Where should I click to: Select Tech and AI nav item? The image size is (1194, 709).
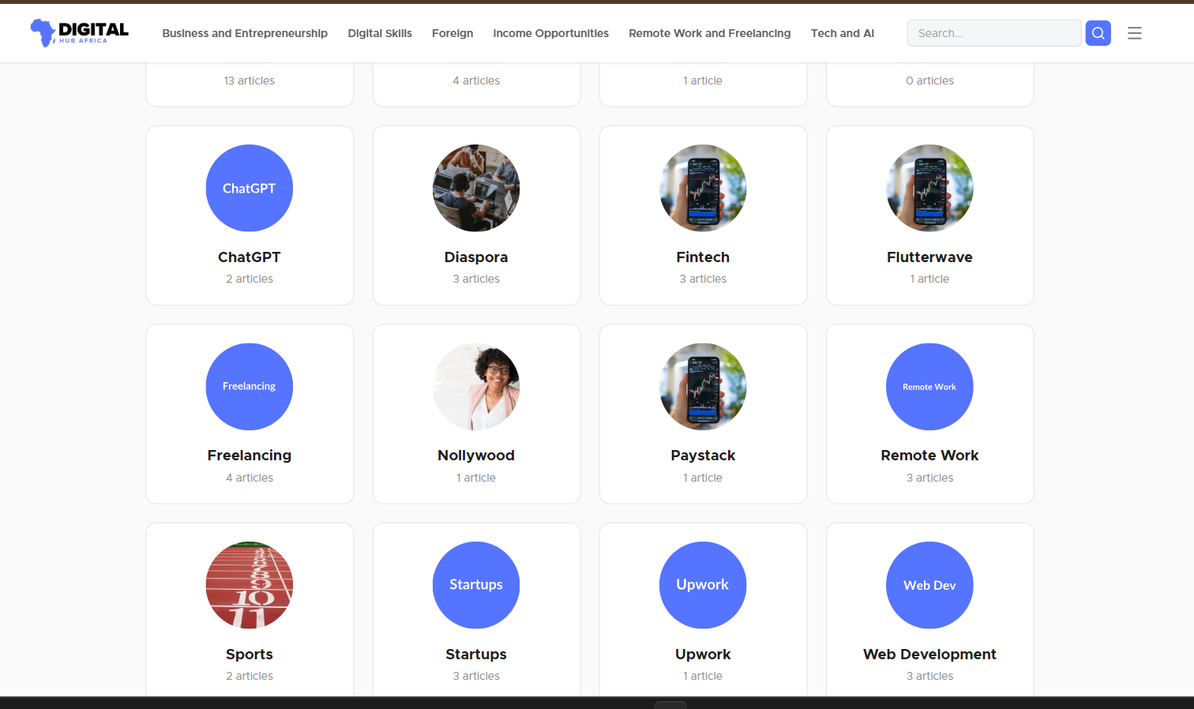pyautogui.click(x=843, y=33)
